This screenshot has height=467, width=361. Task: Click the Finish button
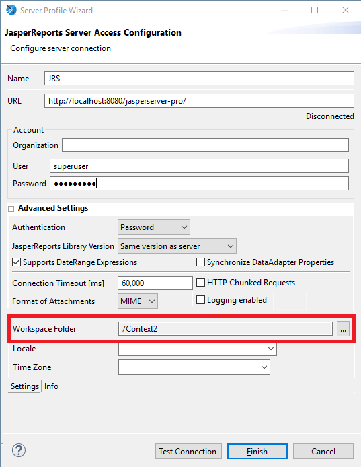(x=257, y=452)
